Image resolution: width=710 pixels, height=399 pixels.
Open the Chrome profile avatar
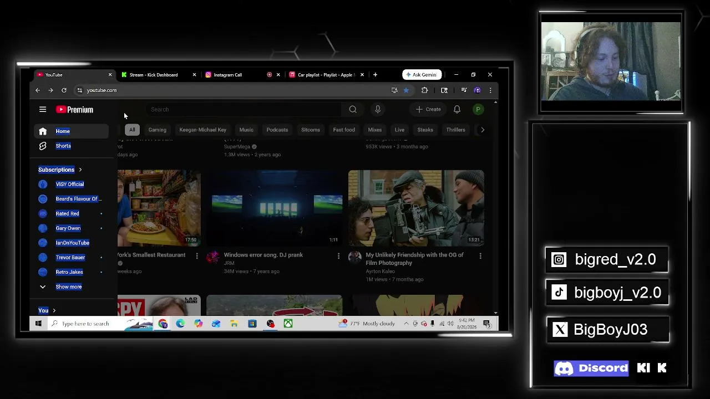pyautogui.click(x=478, y=90)
